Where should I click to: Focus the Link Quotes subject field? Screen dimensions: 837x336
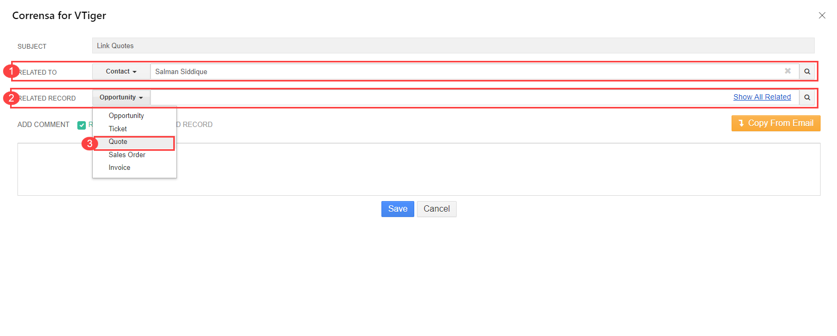point(453,46)
